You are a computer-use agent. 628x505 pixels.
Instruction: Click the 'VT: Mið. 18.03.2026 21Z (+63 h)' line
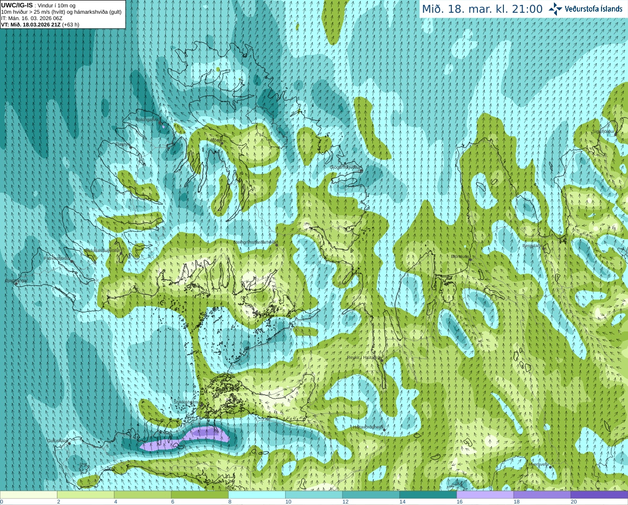[x=40, y=25]
